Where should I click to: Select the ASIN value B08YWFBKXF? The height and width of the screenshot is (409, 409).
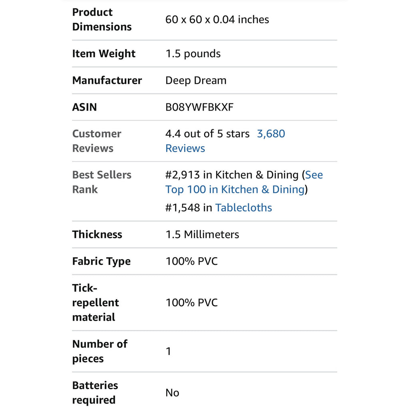199,107
